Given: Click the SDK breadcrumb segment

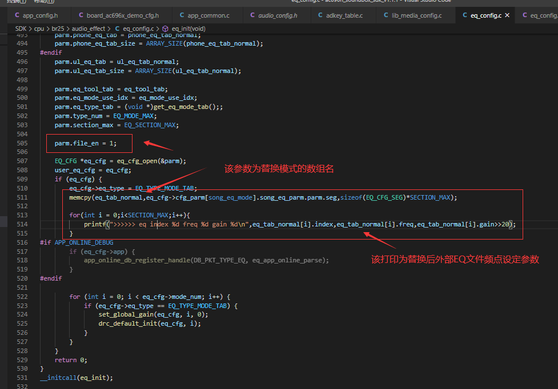Looking at the screenshot, I should point(21,29).
